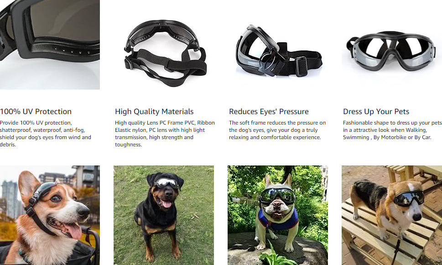Click the close-up goggle lens image
Image resolution: width=442 pixels, height=265 pixels.
(x=50, y=45)
